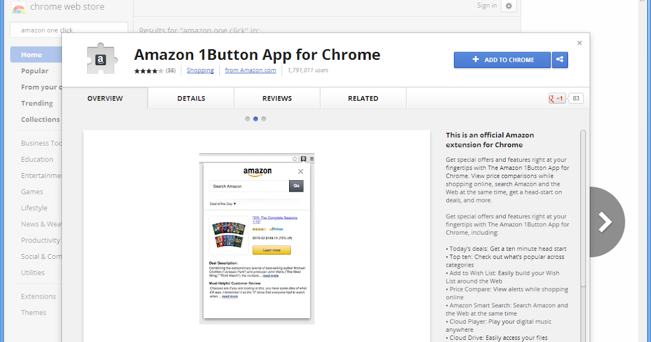The width and height of the screenshot is (651, 342).
Task: Open the settings gear menu
Action: (508, 5)
